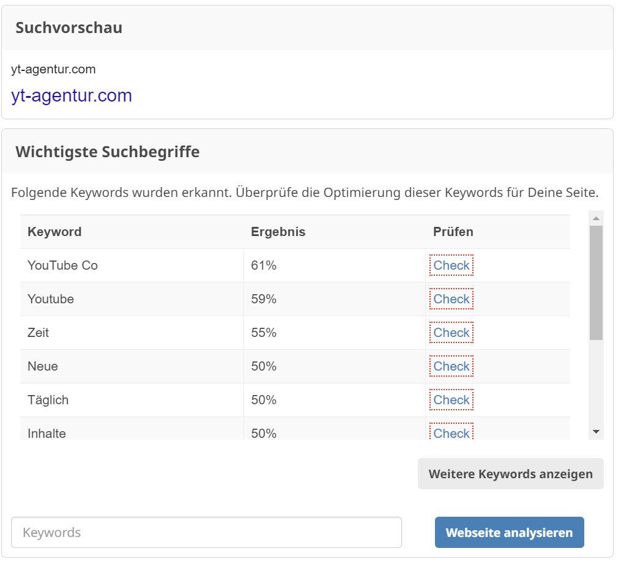Select the Youtube keyword cell
Screen dimensions: 624x562
coord(132,299)
